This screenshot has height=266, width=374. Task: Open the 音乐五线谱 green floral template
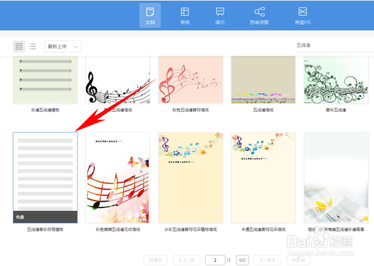coord(336,79)
